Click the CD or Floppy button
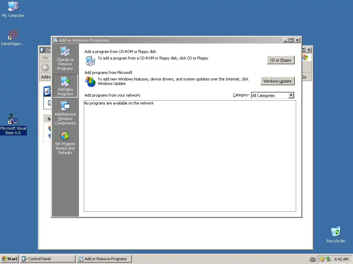The width and height of the screenshot is (353, 264). coord(281,60)
